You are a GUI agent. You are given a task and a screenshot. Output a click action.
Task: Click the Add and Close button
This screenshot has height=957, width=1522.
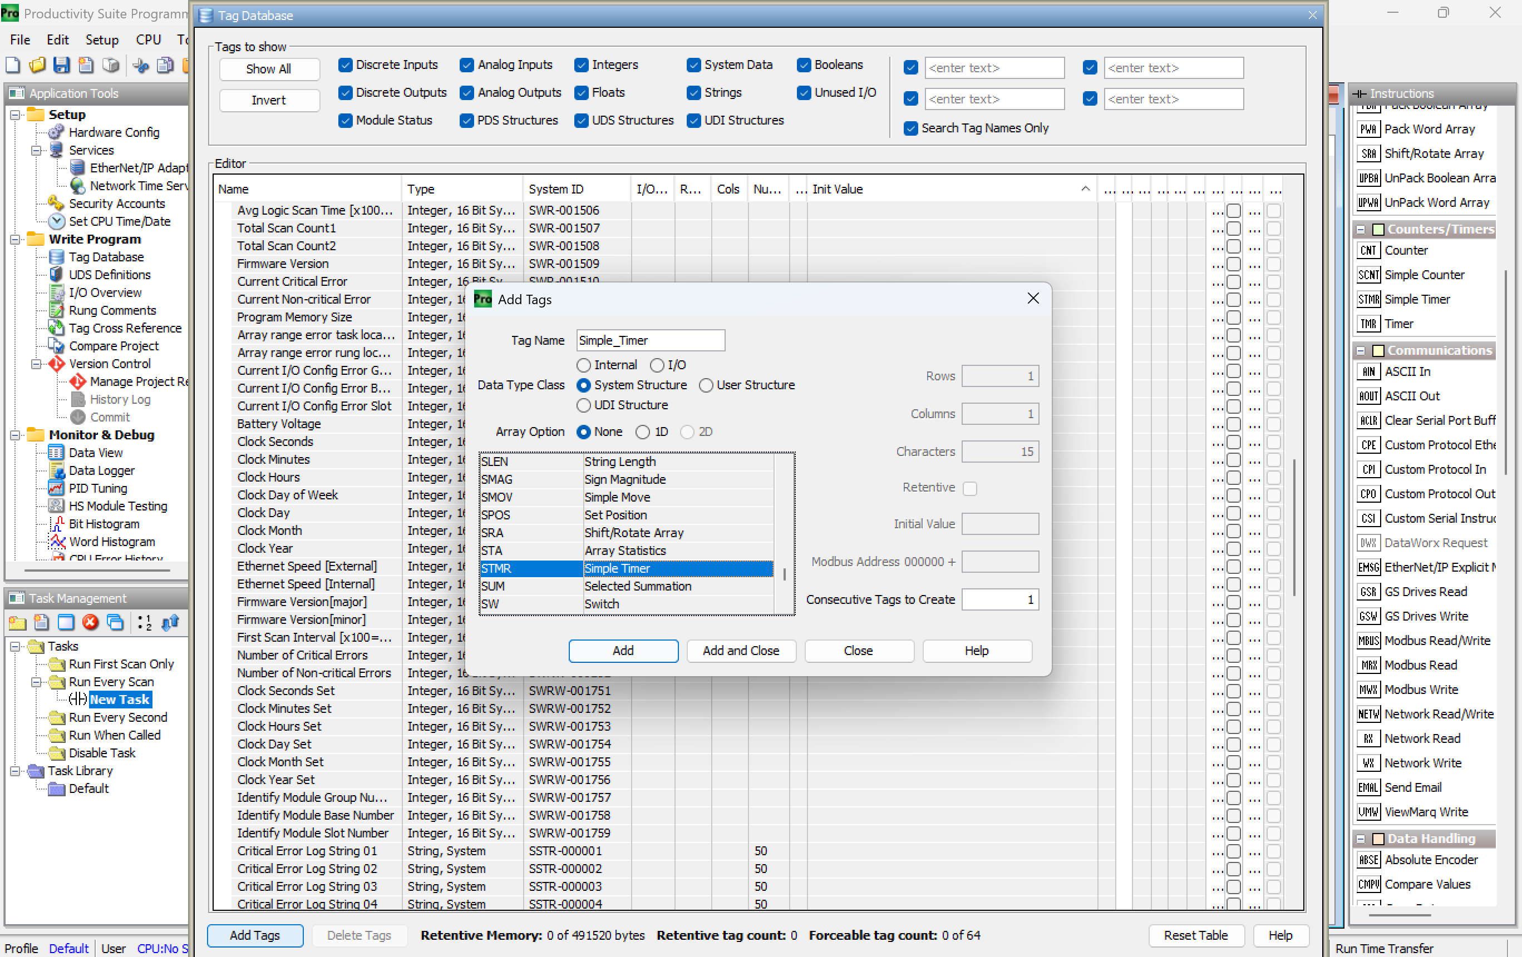741,651
